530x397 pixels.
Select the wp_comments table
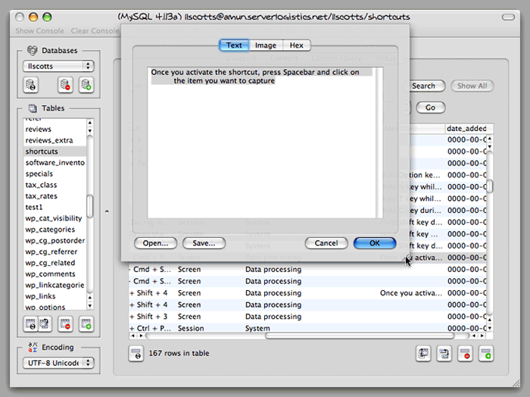coord(55,274)
